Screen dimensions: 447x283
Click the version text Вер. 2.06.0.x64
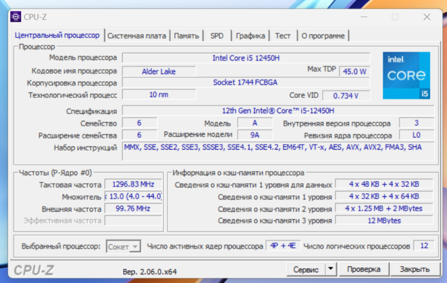[150, 272]
